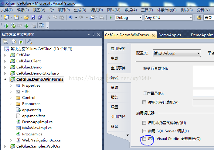The width and height of the screenshot is (214, 150).
Task: Open the 视图(V) menu
Action: (39, 10)
